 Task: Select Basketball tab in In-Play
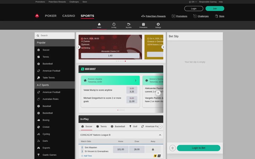pyautogui.click(x=118, y=127)
